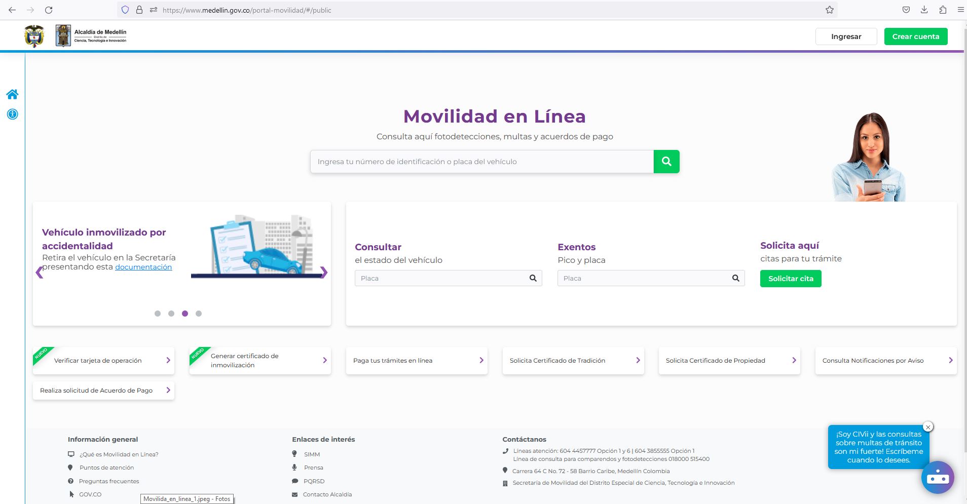The image size is (967, 504).
Task: Open Paga tus trámites en línea
Action: pyautogui.click(x=417, y=361)
